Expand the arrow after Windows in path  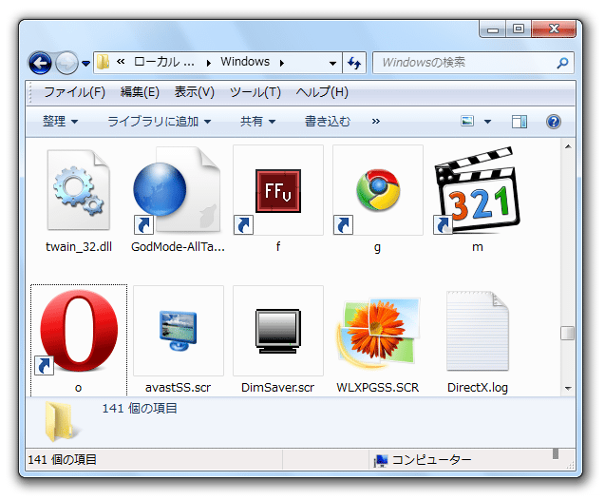282,63
